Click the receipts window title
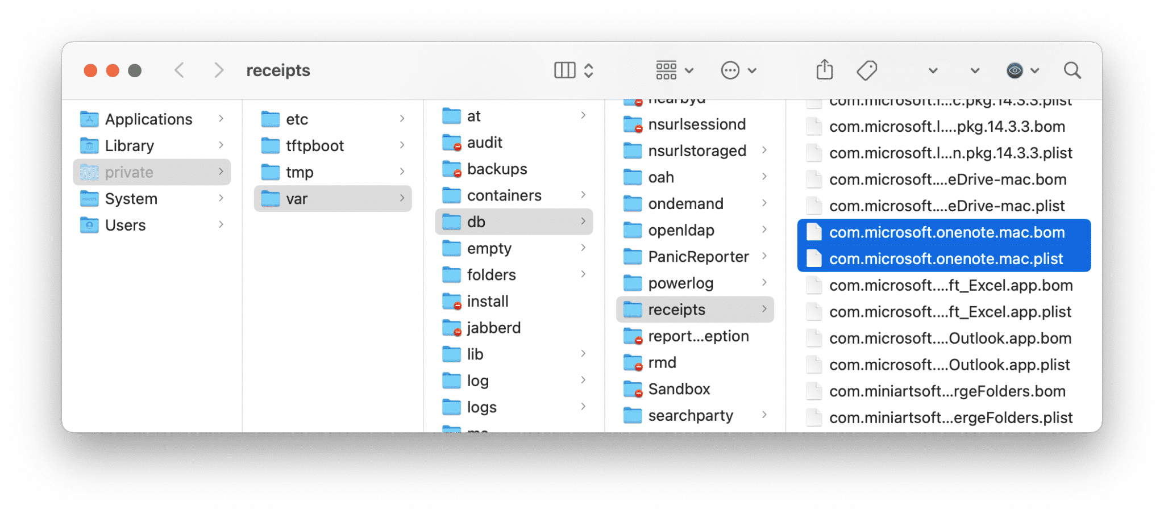The height and width of the screenshot is (514, 1164). click(x=278, y=70)
